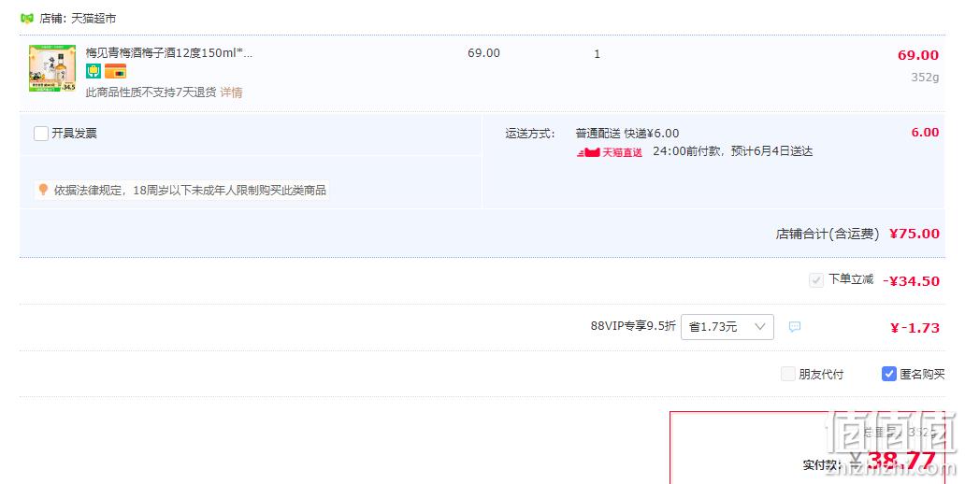Image resolution: width=965 pixels, height=484 pixels.
Task: Open product title 梅见青梅酒梅子酒12度150ml
Action: [x=168, y=53]
